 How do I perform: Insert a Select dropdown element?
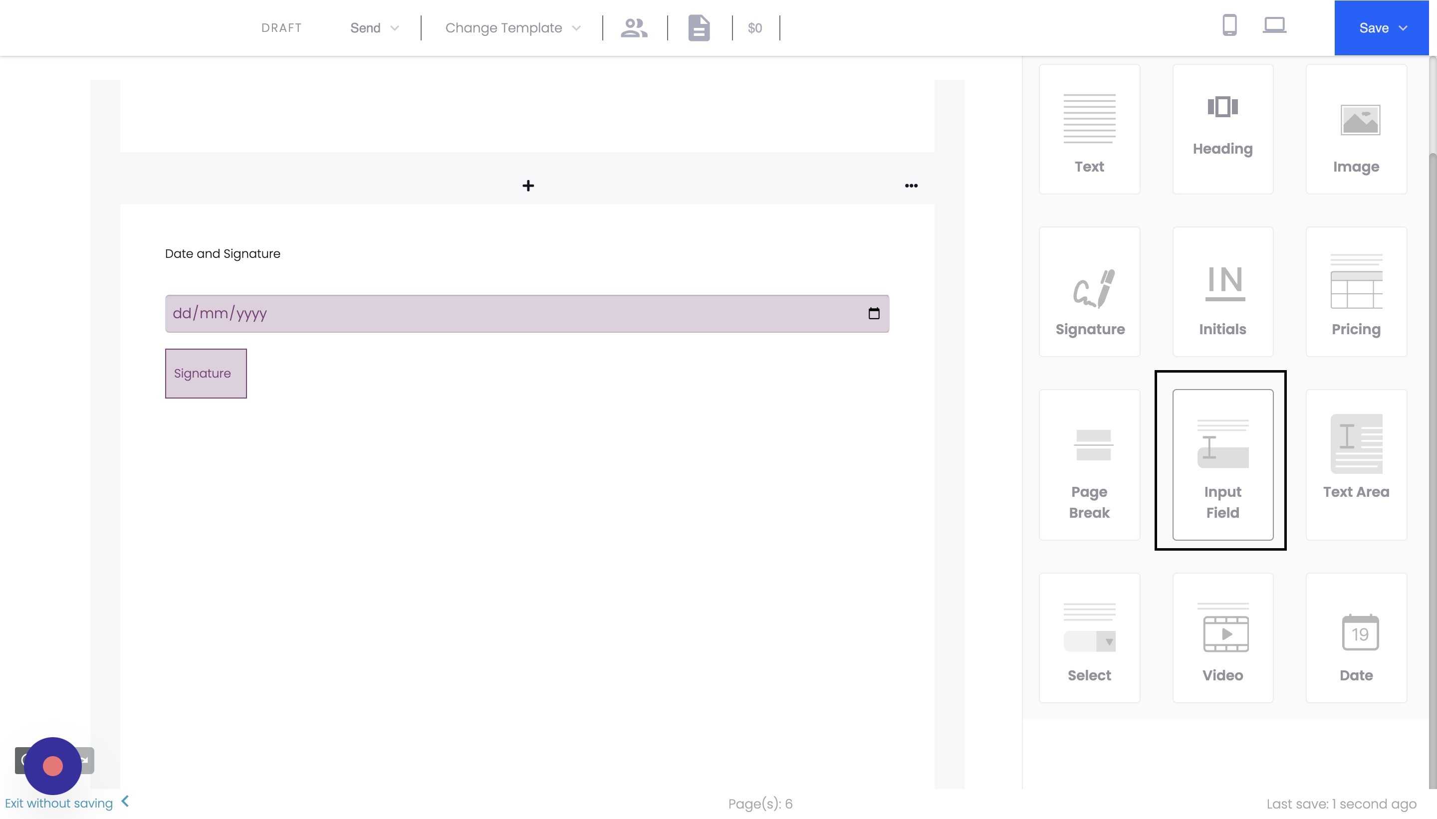point(1089,637)
